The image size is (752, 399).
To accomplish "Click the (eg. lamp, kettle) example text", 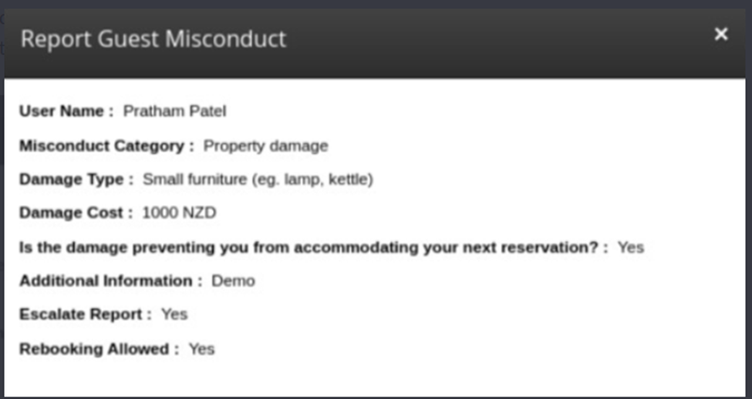I will point(306,179).
